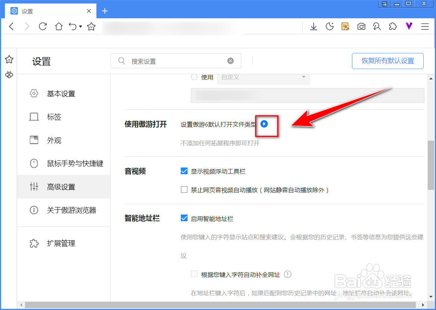
Task: Clear the settings search box
Action: 231,61
